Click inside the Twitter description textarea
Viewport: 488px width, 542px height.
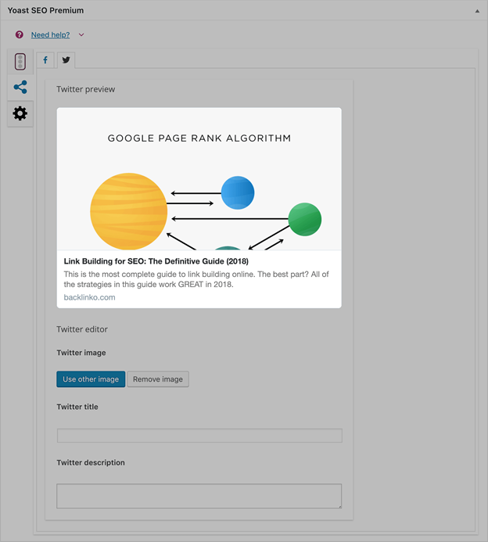(x=199, y=496)
